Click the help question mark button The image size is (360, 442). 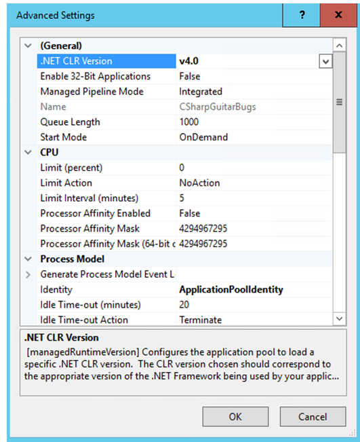pos(302,15)
